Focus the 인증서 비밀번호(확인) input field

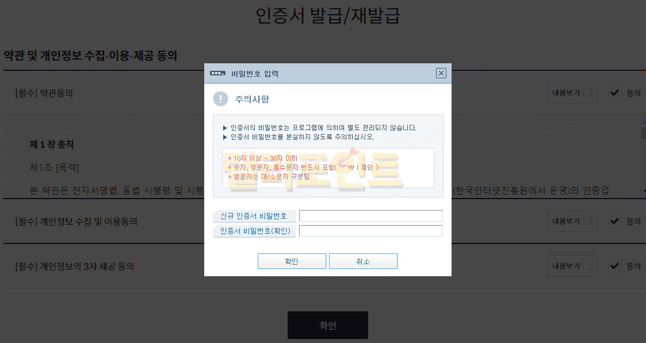point(370,231)
